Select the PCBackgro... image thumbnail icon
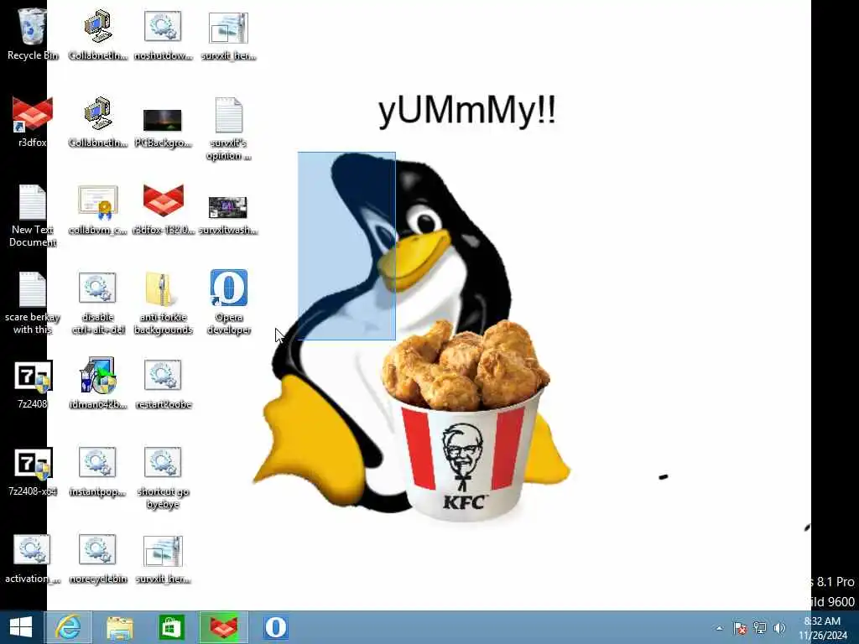859x644 pixels. 163,127
